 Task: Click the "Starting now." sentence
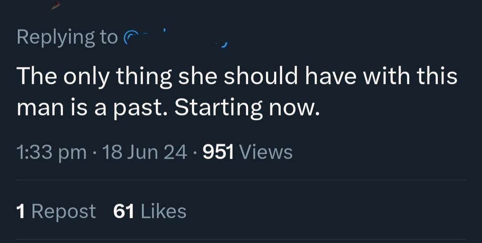[247, 109]
